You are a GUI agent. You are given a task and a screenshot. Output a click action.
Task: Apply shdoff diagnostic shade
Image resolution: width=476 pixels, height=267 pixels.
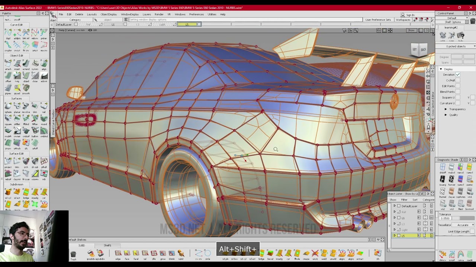443,168
